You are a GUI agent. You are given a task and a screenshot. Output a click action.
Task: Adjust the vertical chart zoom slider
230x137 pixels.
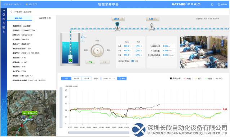point(61,108)
